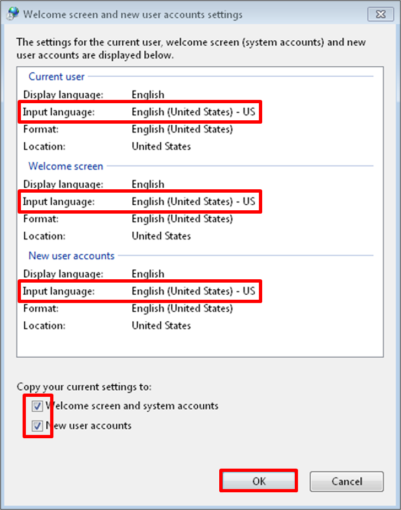401x510 pixels.
Task: Close the dialog with the X button
Action: 381,14
